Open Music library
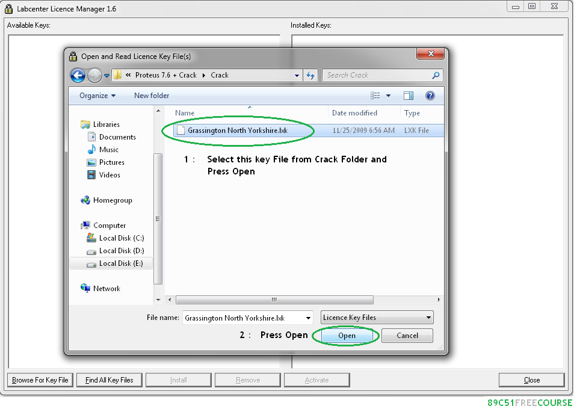This screenshot has height=409, width=574. 108,150
